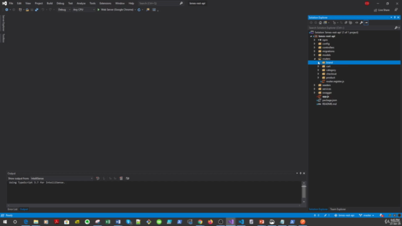Screen dimensions: 402x226
Task: Expand the category folder
Action: [318, 70]
